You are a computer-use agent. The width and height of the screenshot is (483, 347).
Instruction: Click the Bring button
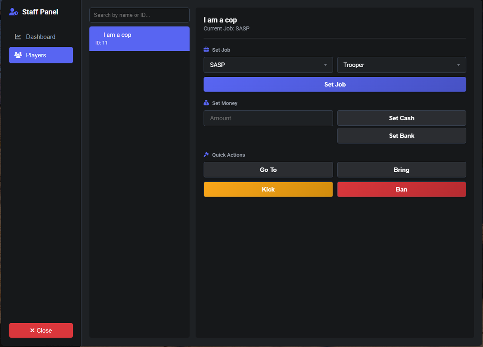point(401,170)
